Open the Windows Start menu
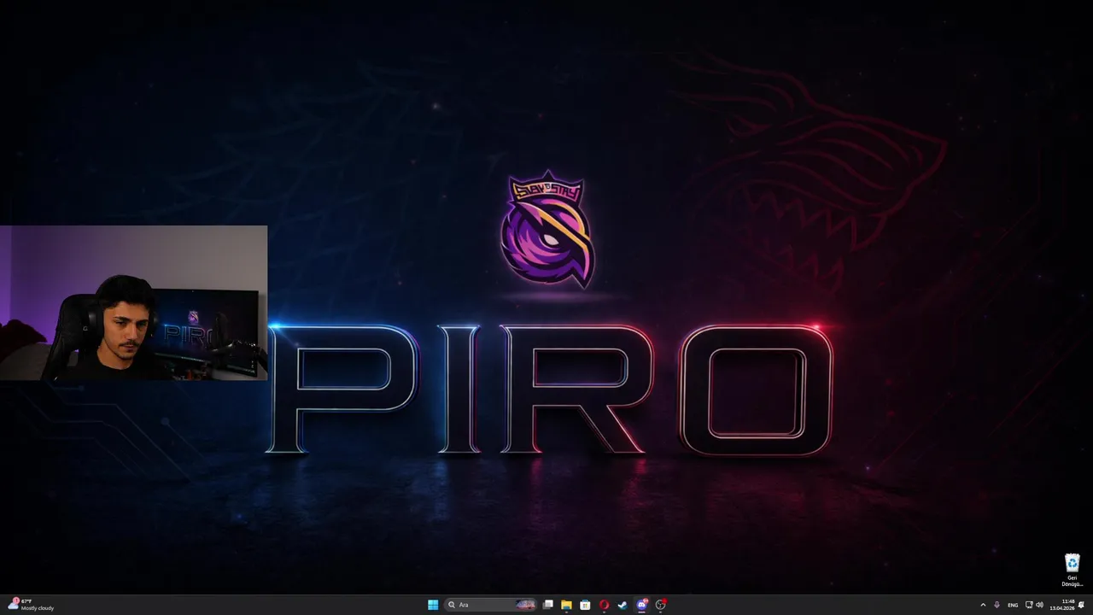The height and width of the screenshot is (615, 1093). 433,605
